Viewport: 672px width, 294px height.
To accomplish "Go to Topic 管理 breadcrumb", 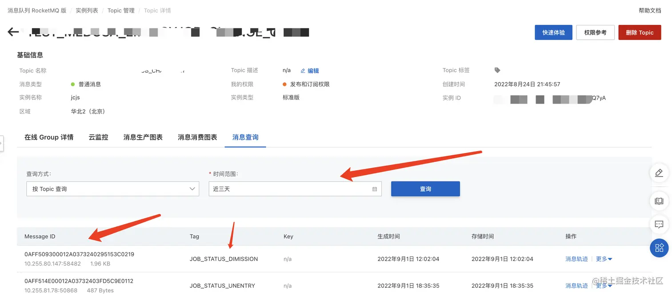I will pos(121,10).
